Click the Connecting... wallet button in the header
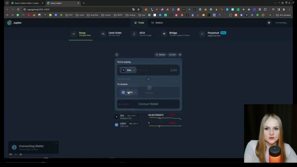Screen dimensions: 297x167 pos(282,23)
